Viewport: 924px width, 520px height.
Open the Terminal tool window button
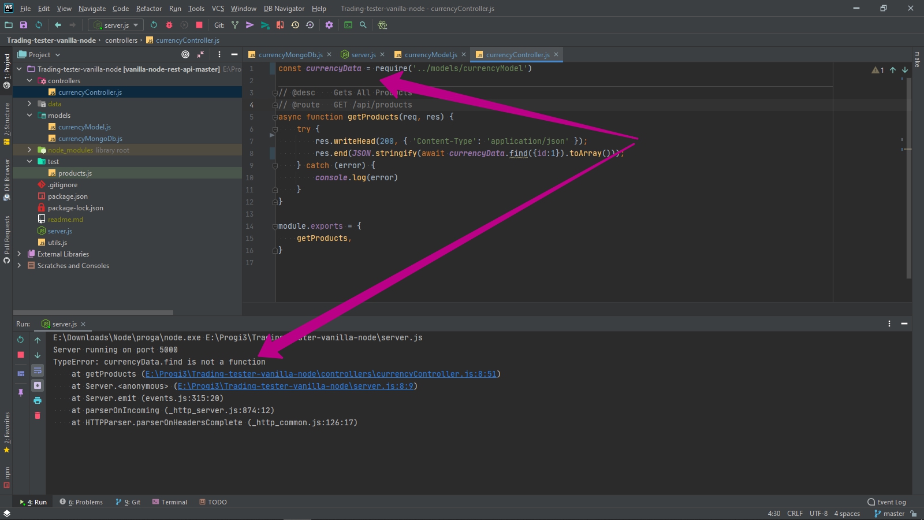(x=170, y=502)
